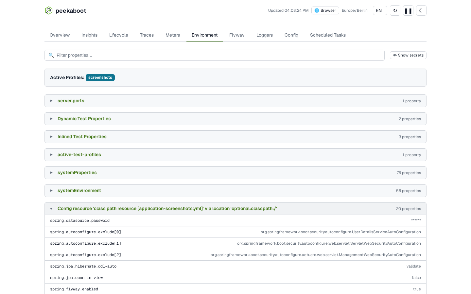Switch to the Lifecycle tab
This screenshot has width=471, height=294.
tap(119, 35)
